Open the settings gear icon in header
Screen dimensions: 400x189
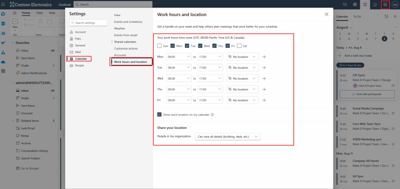coord(385,4)
